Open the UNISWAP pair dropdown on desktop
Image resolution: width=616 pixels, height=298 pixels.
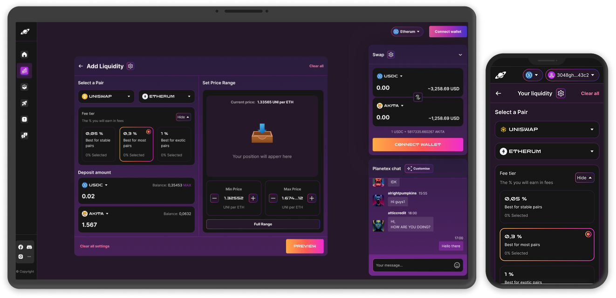click(106, 96)
